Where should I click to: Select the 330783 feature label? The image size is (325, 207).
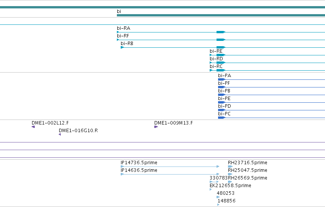click(219, 178)
